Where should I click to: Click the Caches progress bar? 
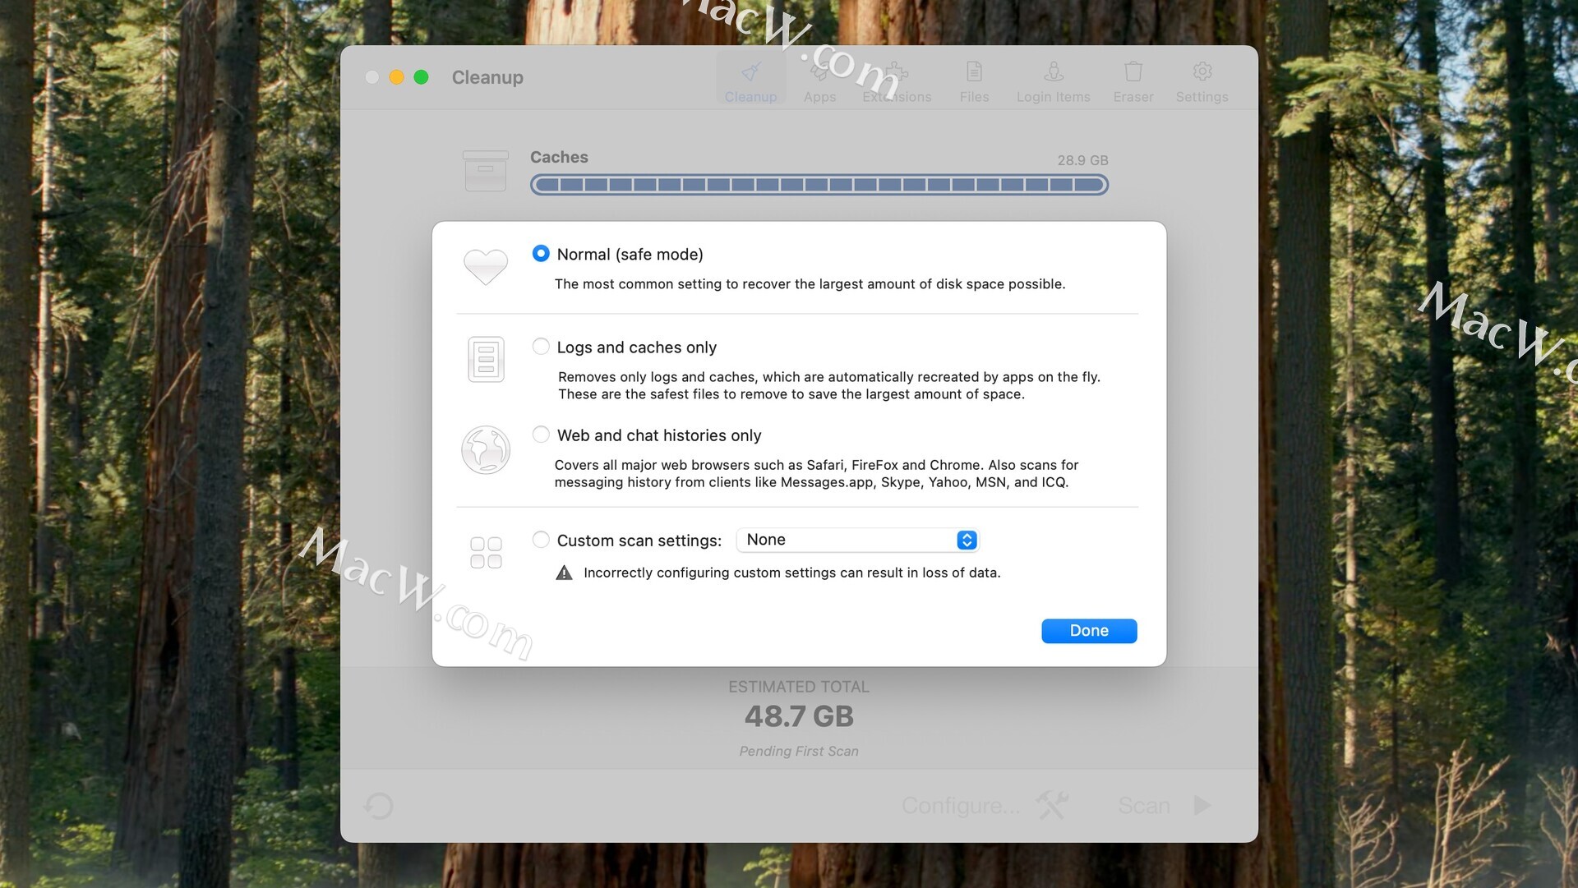(x=819, y=185)
